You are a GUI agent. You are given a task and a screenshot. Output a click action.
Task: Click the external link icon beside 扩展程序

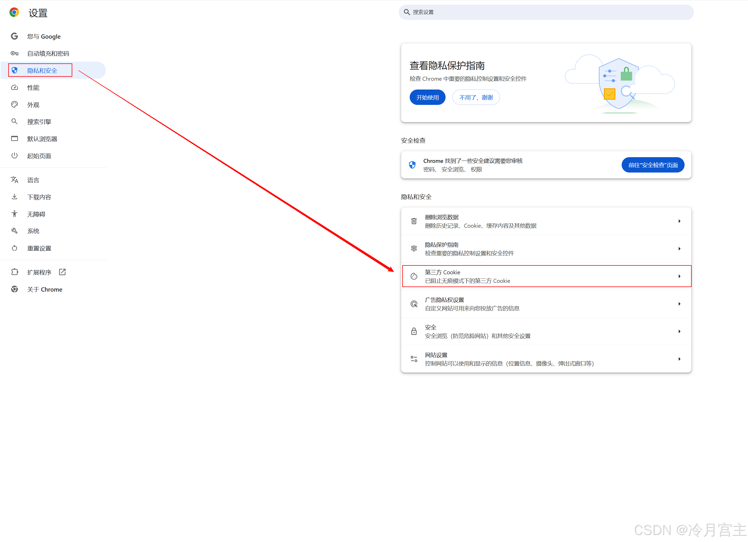(62, 272)
